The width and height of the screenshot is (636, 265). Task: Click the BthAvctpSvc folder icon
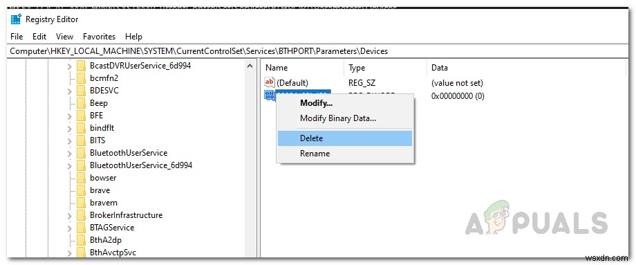point(82,253)
